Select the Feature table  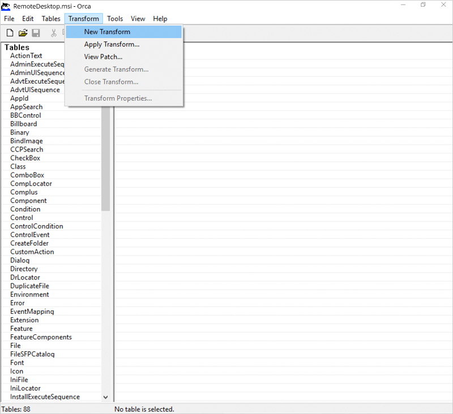22,329
